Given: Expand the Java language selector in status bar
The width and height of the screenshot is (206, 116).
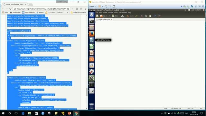Looking at the screenshot, I should [166, 109].
